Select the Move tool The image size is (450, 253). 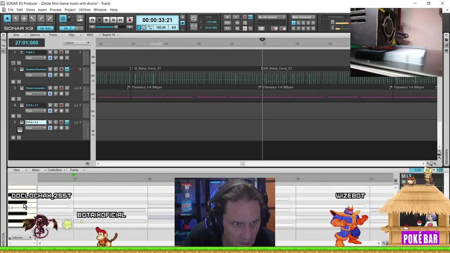[24, 19]
